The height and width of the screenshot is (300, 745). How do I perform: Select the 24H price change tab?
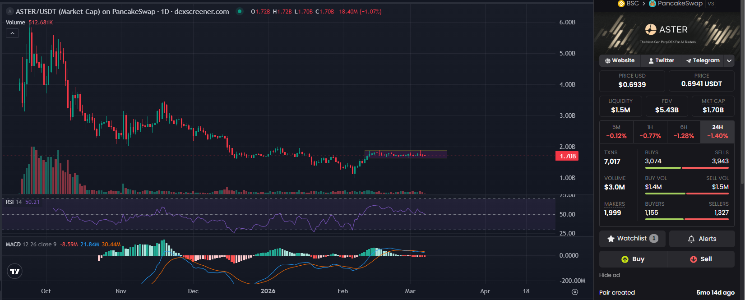717,132
